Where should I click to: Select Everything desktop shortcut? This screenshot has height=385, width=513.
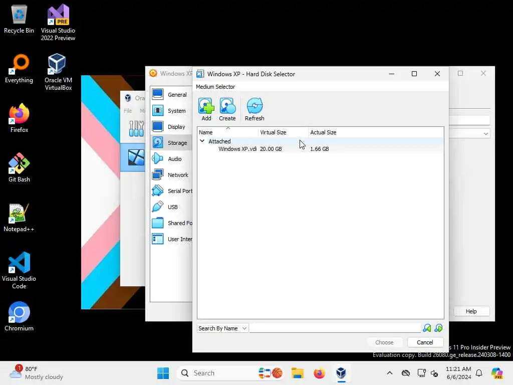click(19, 69)
